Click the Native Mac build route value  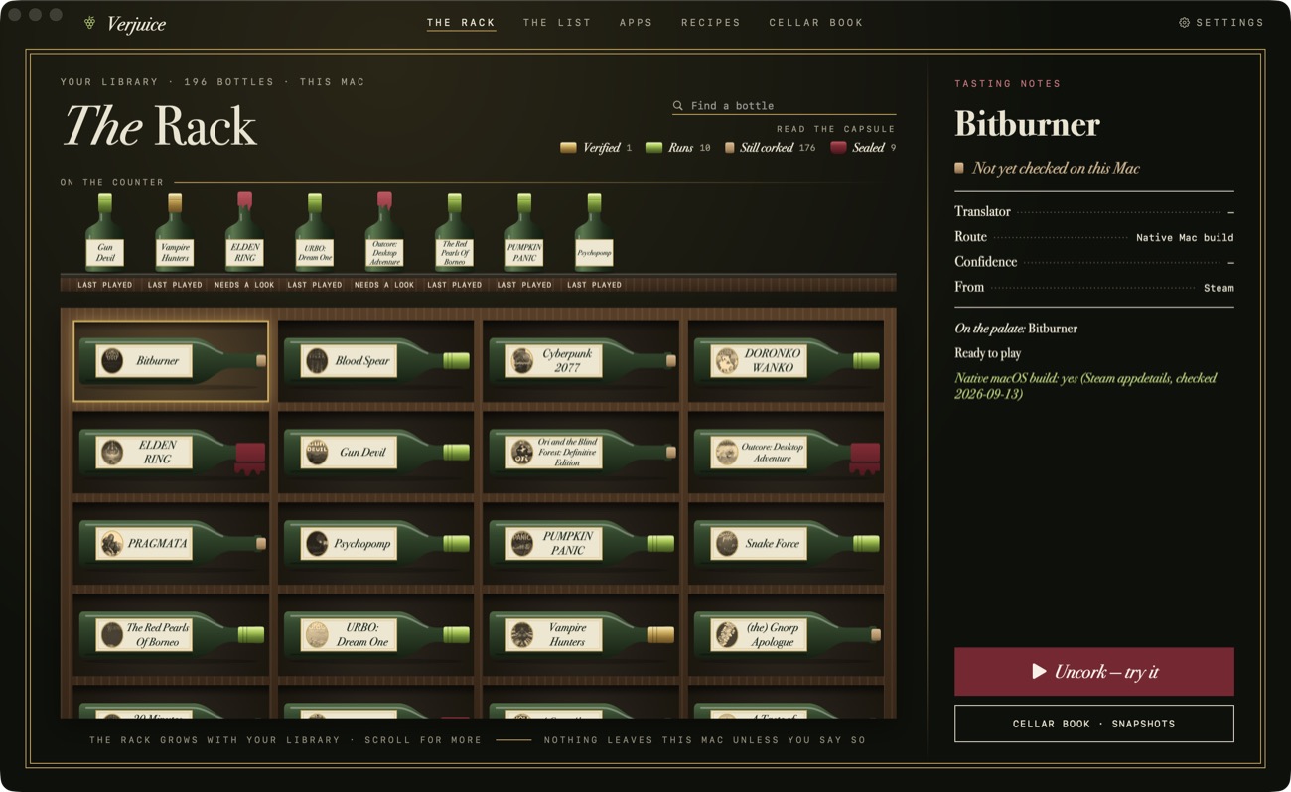[x=1185, y=238]
